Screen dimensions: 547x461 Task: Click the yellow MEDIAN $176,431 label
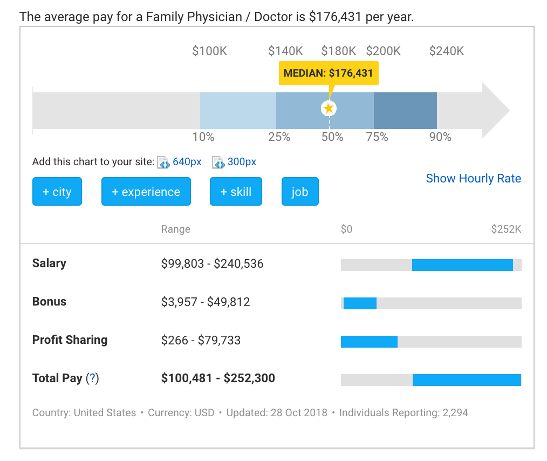(328, 73)
